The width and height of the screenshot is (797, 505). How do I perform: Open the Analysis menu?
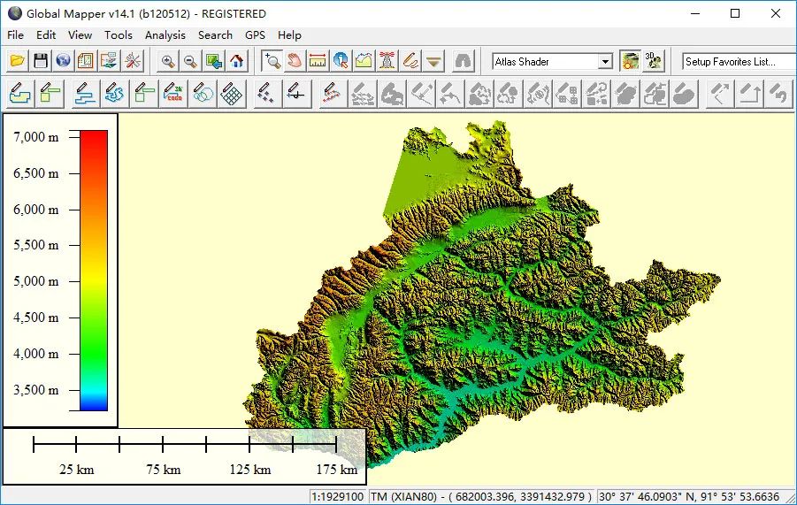(x=165, y=35)
